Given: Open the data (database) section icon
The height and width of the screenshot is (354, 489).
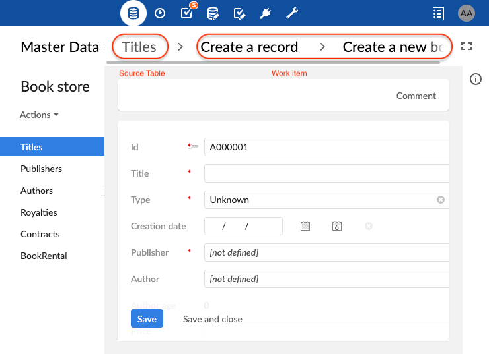Looking at the screenshot, I should pyautogui.click(x=133, y=13).
